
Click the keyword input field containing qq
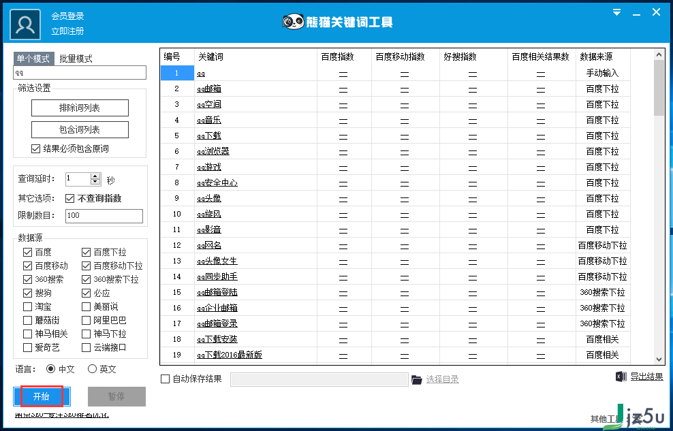pos(80,72)
